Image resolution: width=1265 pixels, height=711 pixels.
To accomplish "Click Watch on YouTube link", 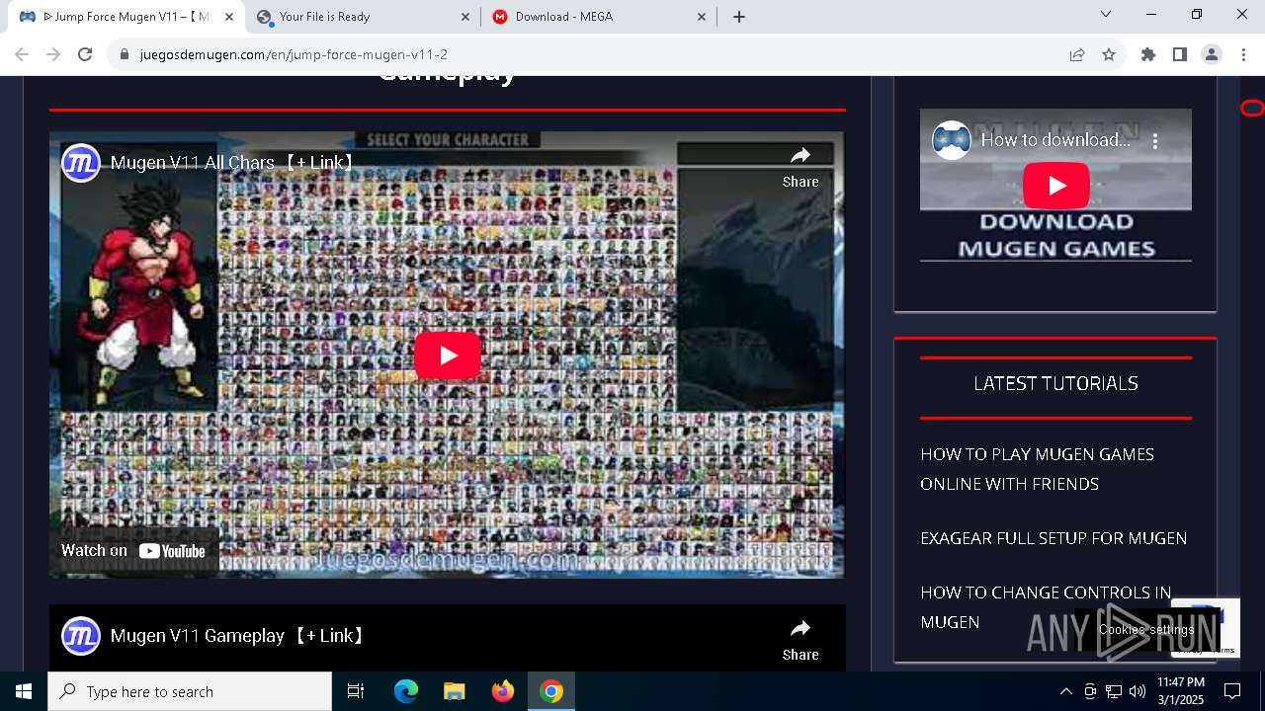I will point(133,551).
